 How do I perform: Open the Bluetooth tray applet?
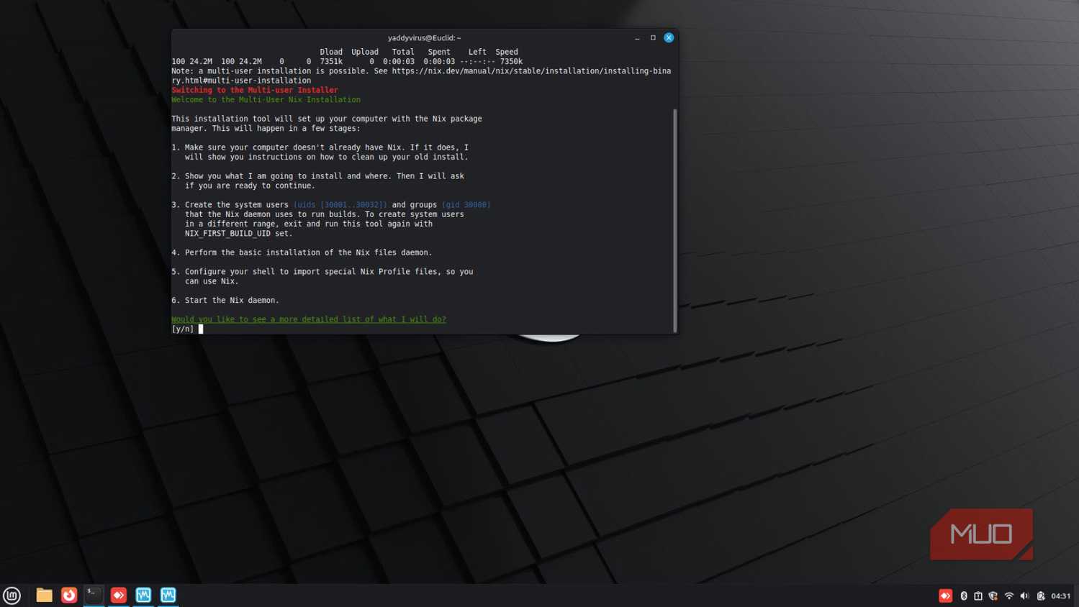tap(964, 595)
